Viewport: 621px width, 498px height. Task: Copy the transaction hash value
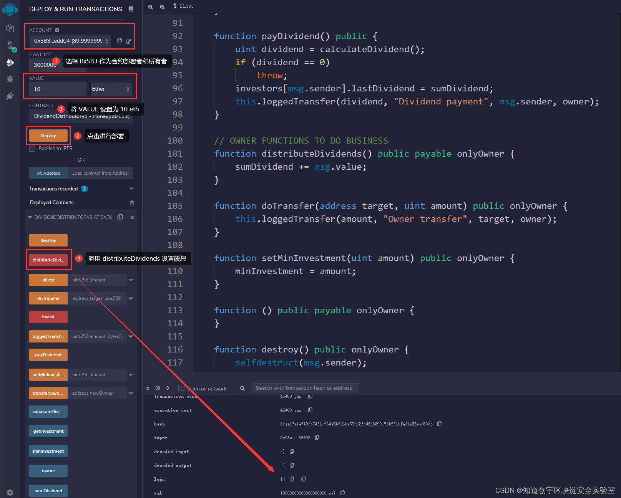coord(439,424)
